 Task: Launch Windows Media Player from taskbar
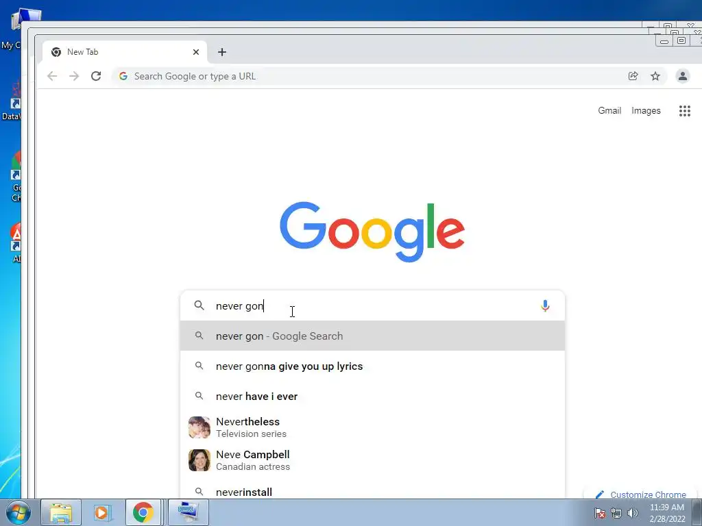(x=102, y=512)
